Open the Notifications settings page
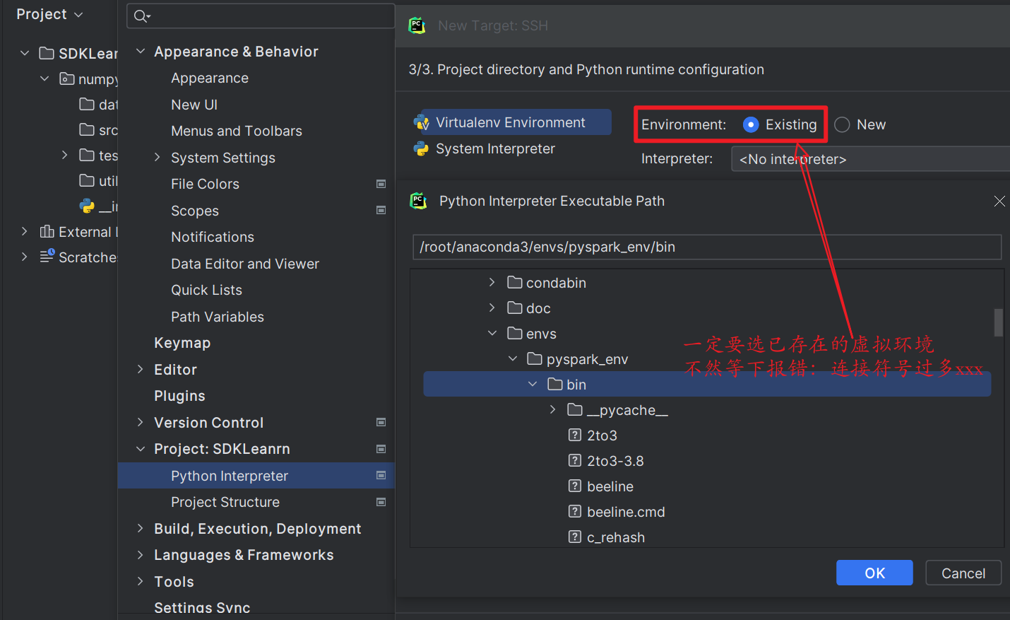 [213, 237]
